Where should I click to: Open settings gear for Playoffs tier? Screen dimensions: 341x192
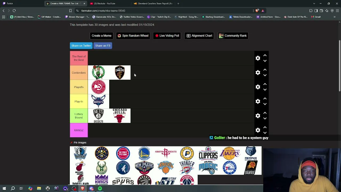258,87
